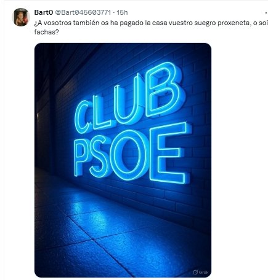
Task: Open Bart0's profile picture avatar
Action: (21, 17)
